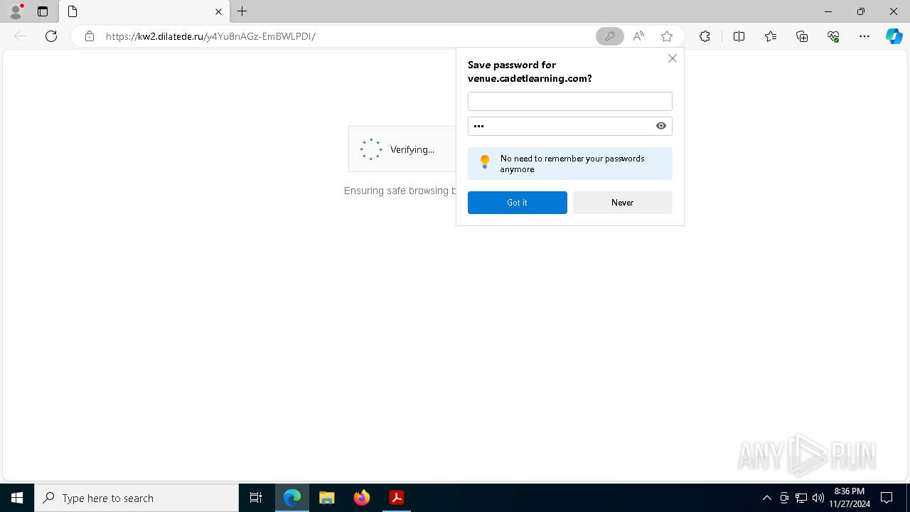Open Copilot sidebar
910x512 pixels.
point(894,36)
